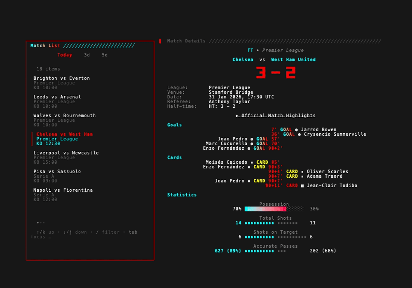Click the Cards section heading
The height and width of the screenshot is (288, 412).
tap(174, 158)
